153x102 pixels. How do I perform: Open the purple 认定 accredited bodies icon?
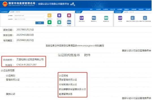tap(82, 18)
